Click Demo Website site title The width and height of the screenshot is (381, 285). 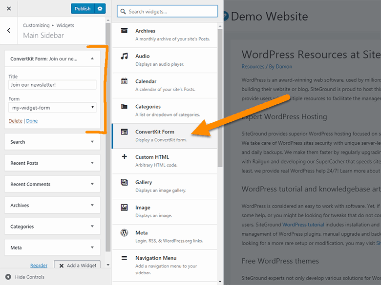269,17
